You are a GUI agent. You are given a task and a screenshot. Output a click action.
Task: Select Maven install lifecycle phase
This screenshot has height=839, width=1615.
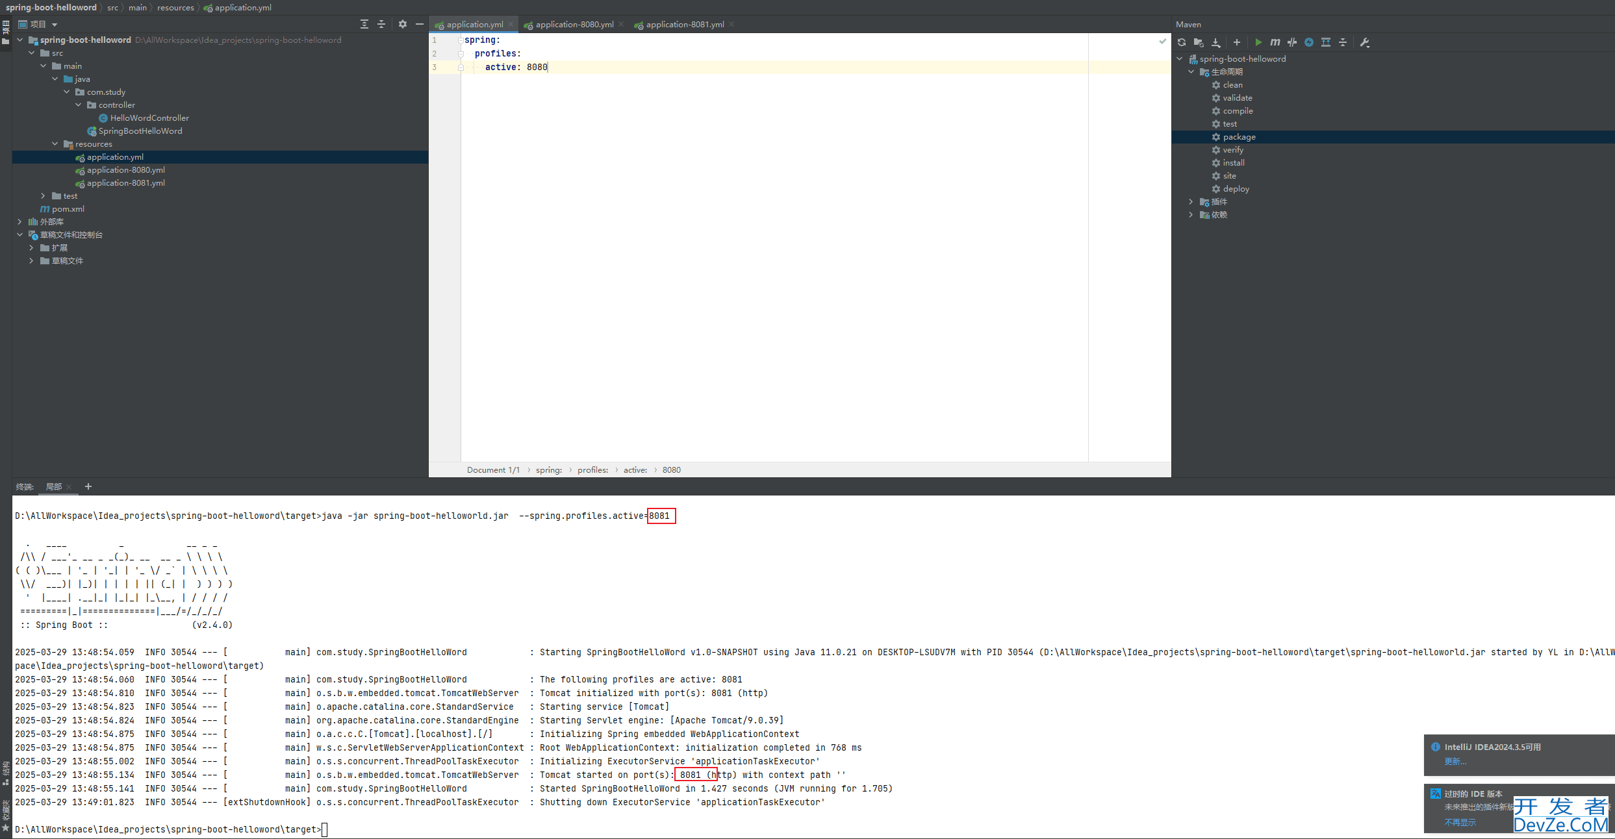pyautogui.click(x=1228, y=162)
